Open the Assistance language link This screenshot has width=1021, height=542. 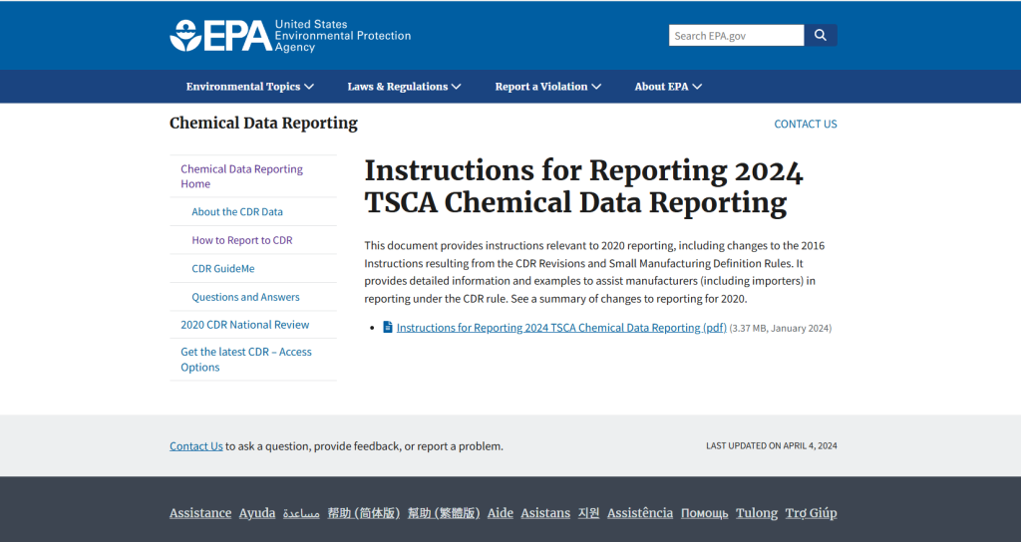(200, 513)
